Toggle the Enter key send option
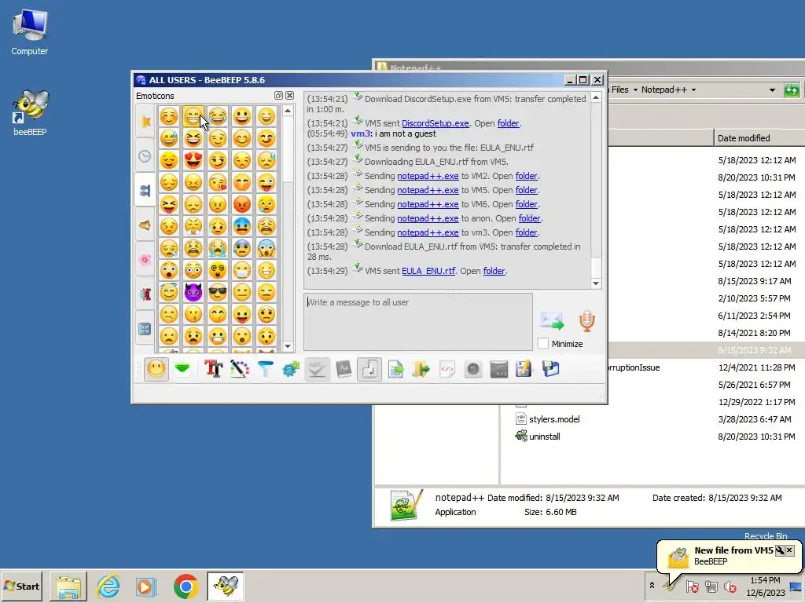Image resolution: width=805 pixels, height=603 pixels. pos(369,369)
